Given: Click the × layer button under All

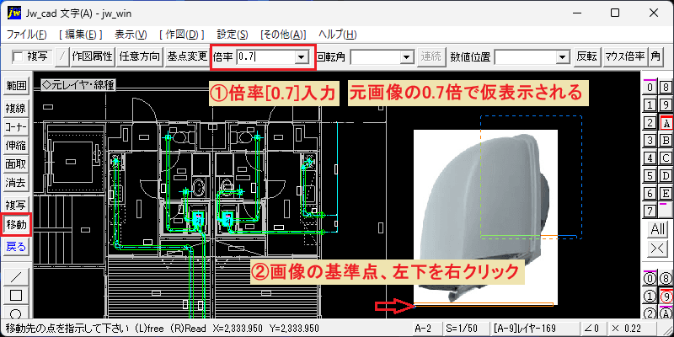Looking at the screenshot, I should [x=658, y=249].
